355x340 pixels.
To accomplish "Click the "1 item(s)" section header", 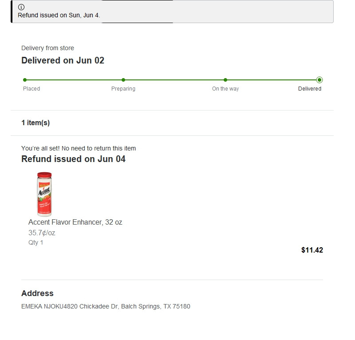I will tap(35, 123).
